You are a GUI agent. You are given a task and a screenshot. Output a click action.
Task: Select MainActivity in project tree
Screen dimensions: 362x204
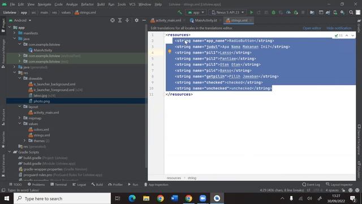click(43, 50)
